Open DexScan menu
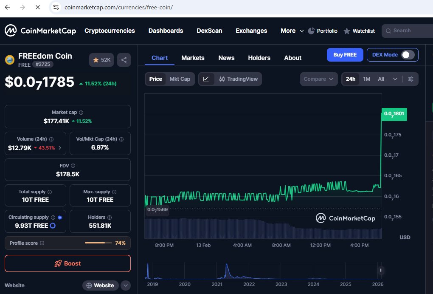Image resolution: width=433 pixels, height=294 pixels. tap(209, 31)
